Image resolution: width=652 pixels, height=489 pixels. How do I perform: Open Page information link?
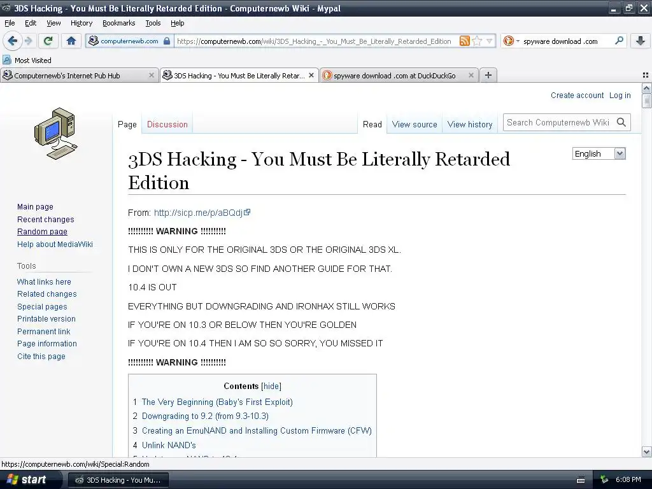pyautogui.click(x=47, y=344)
